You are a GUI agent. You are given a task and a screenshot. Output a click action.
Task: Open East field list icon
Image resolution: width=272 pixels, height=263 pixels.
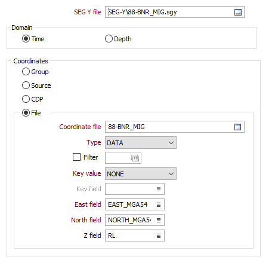[x=159, y=204]
